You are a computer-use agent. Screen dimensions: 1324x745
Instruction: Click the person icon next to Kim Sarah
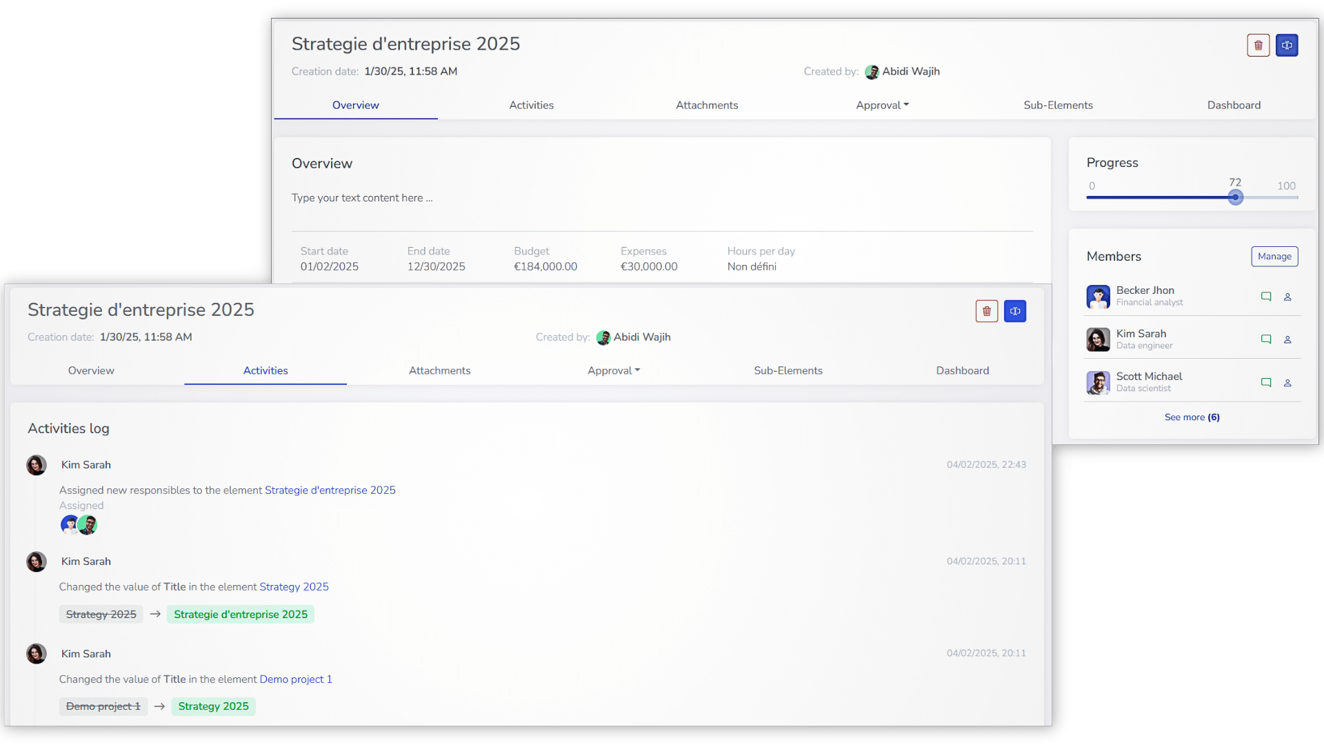coord(1287,339)
